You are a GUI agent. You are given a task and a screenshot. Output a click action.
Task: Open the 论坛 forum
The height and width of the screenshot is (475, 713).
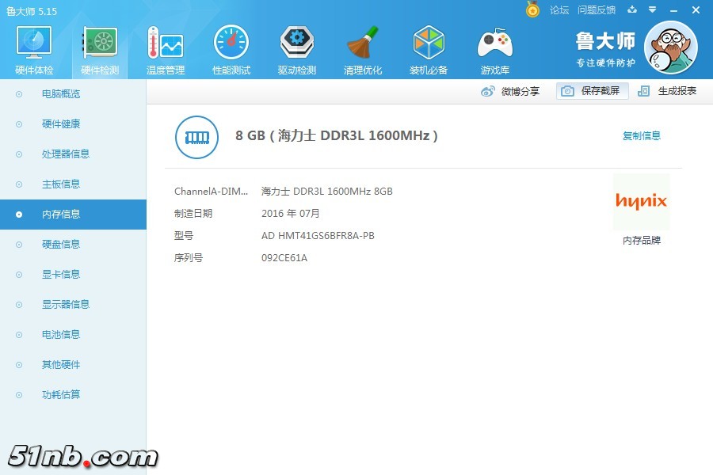pyautogui.click(x=562, y=9)
